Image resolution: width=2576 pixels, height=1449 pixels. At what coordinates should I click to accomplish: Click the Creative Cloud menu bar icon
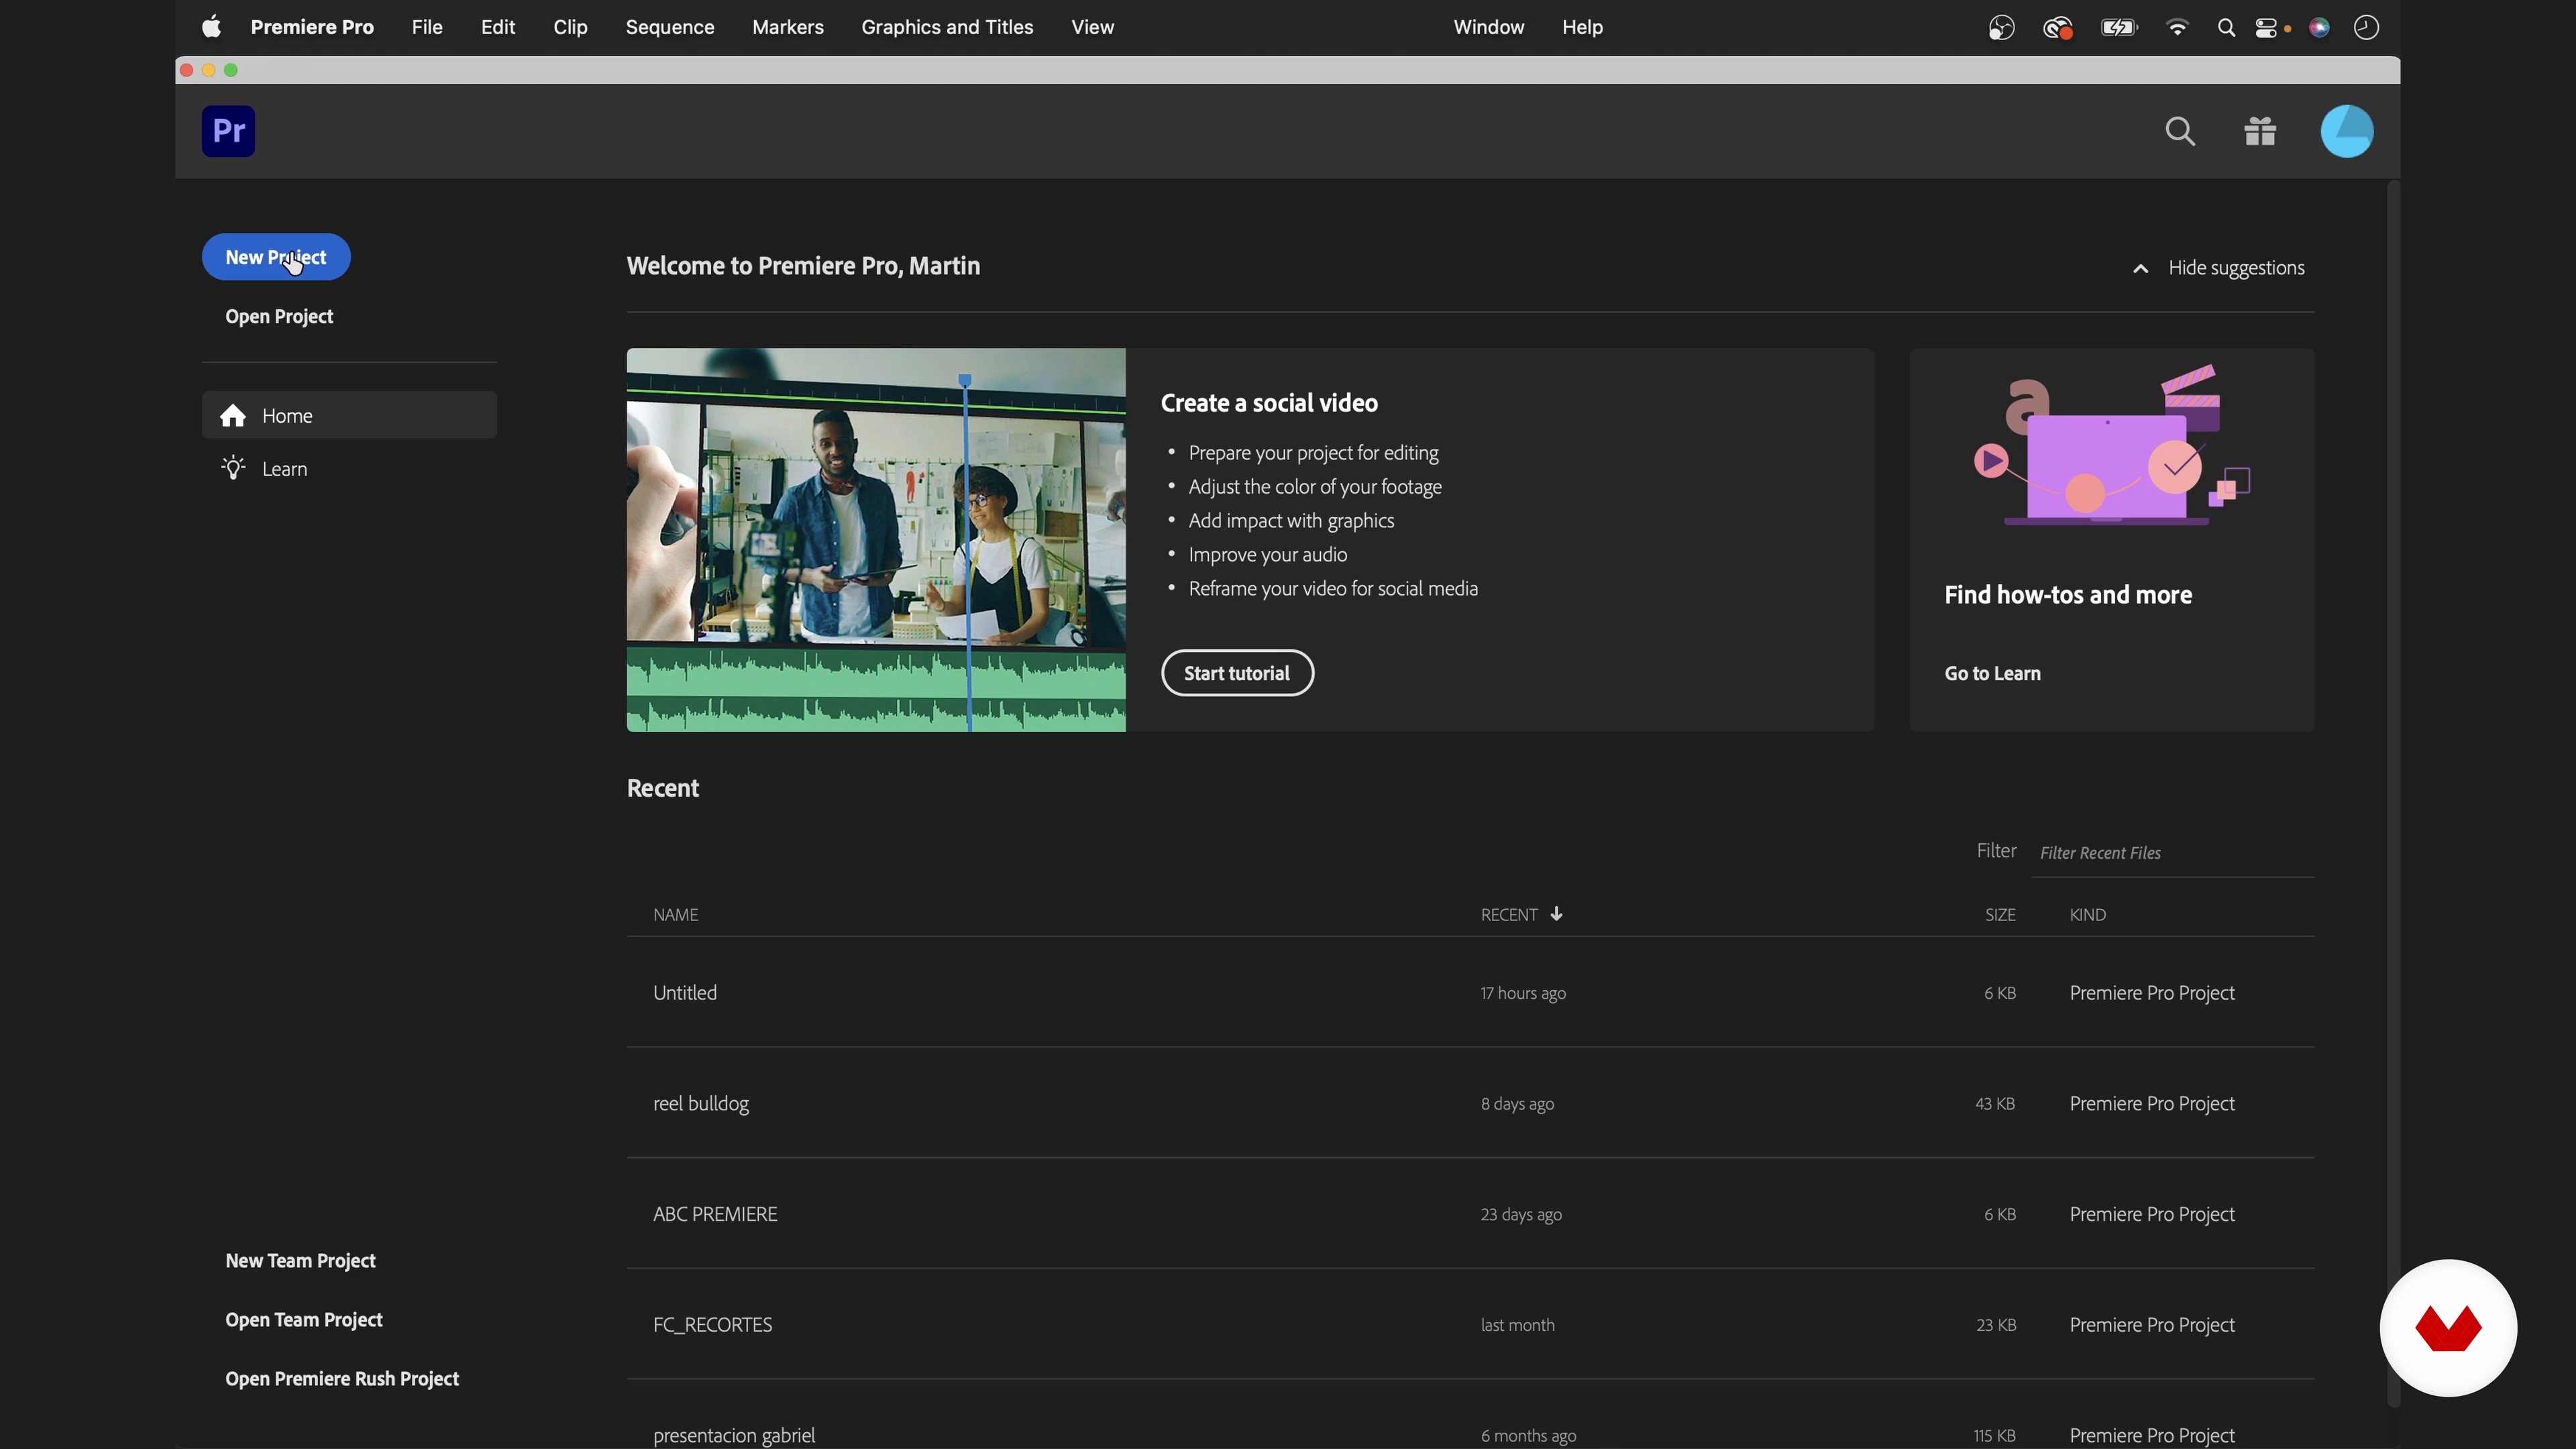pyautogui.click(x=2057, y=28)
